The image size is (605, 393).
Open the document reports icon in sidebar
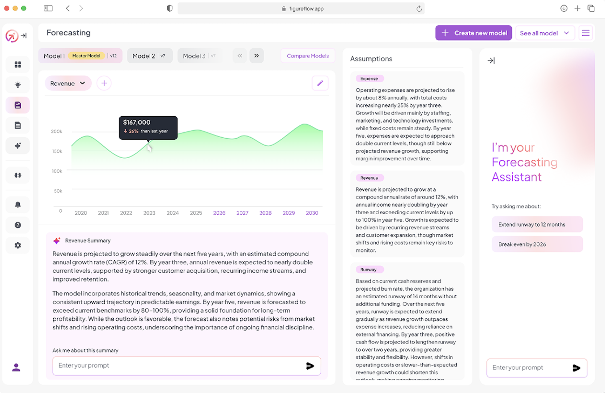click(18, 125)
